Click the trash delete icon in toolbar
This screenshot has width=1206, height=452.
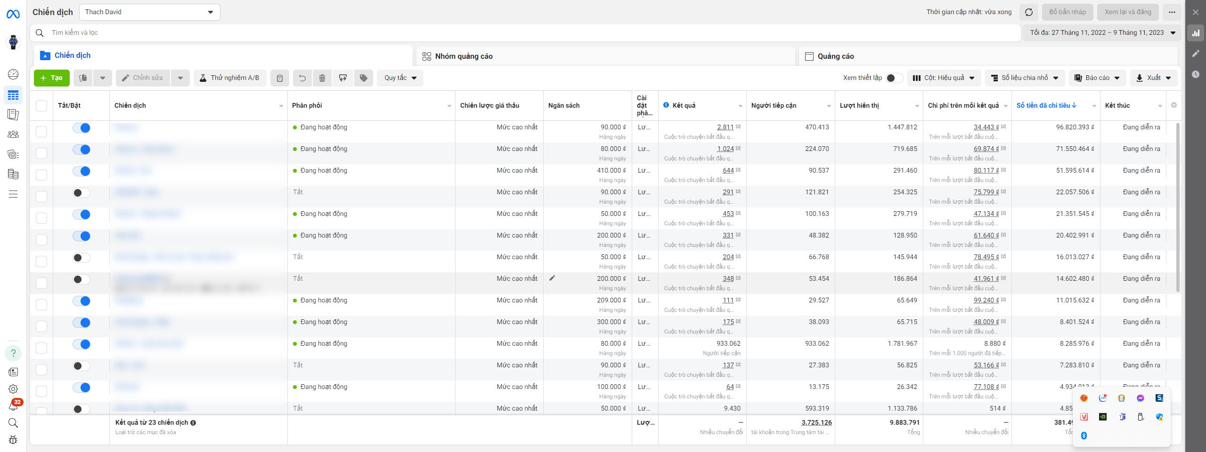click(322, 78)
